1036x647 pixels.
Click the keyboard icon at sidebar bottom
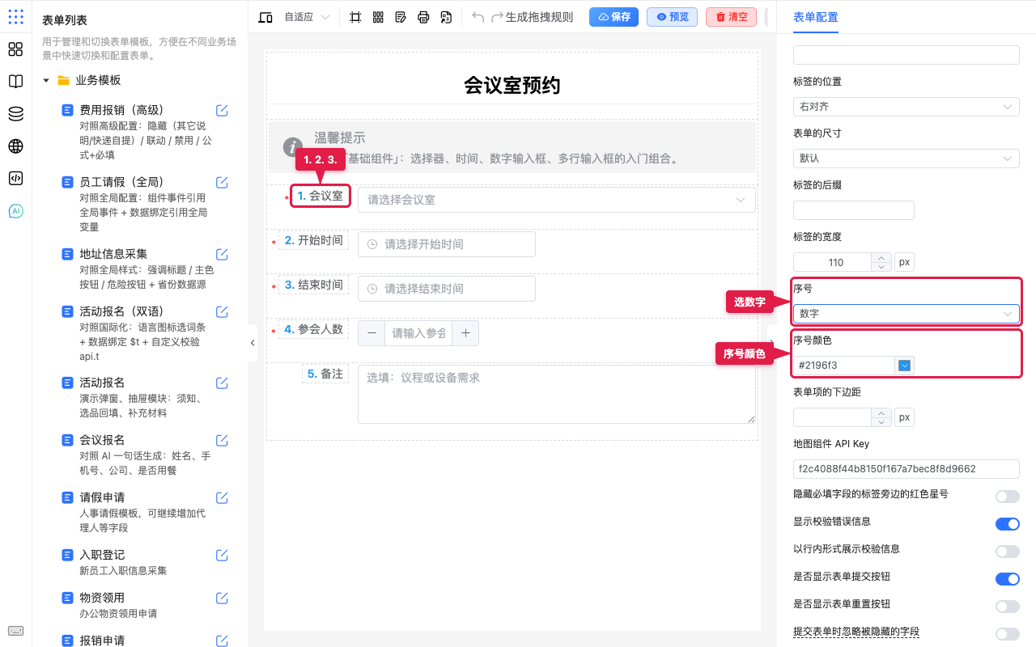[x=15, y=631]
